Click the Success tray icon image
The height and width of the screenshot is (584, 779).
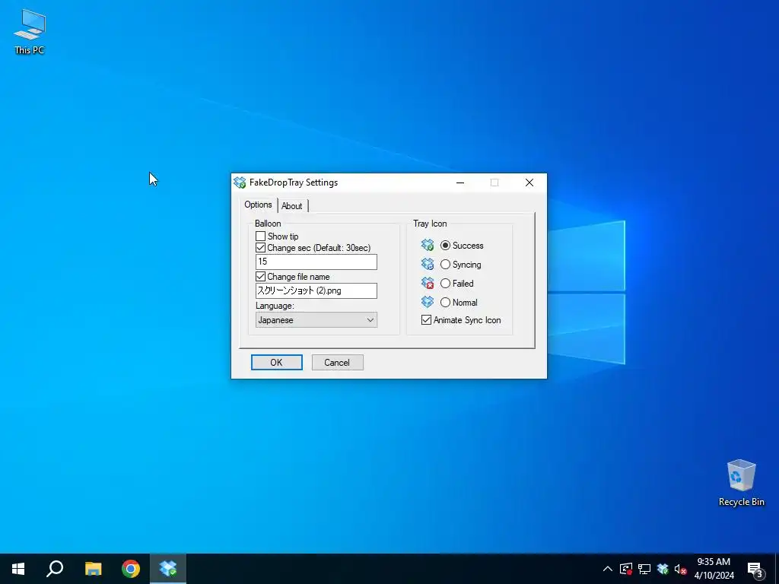tap(428, 245)
